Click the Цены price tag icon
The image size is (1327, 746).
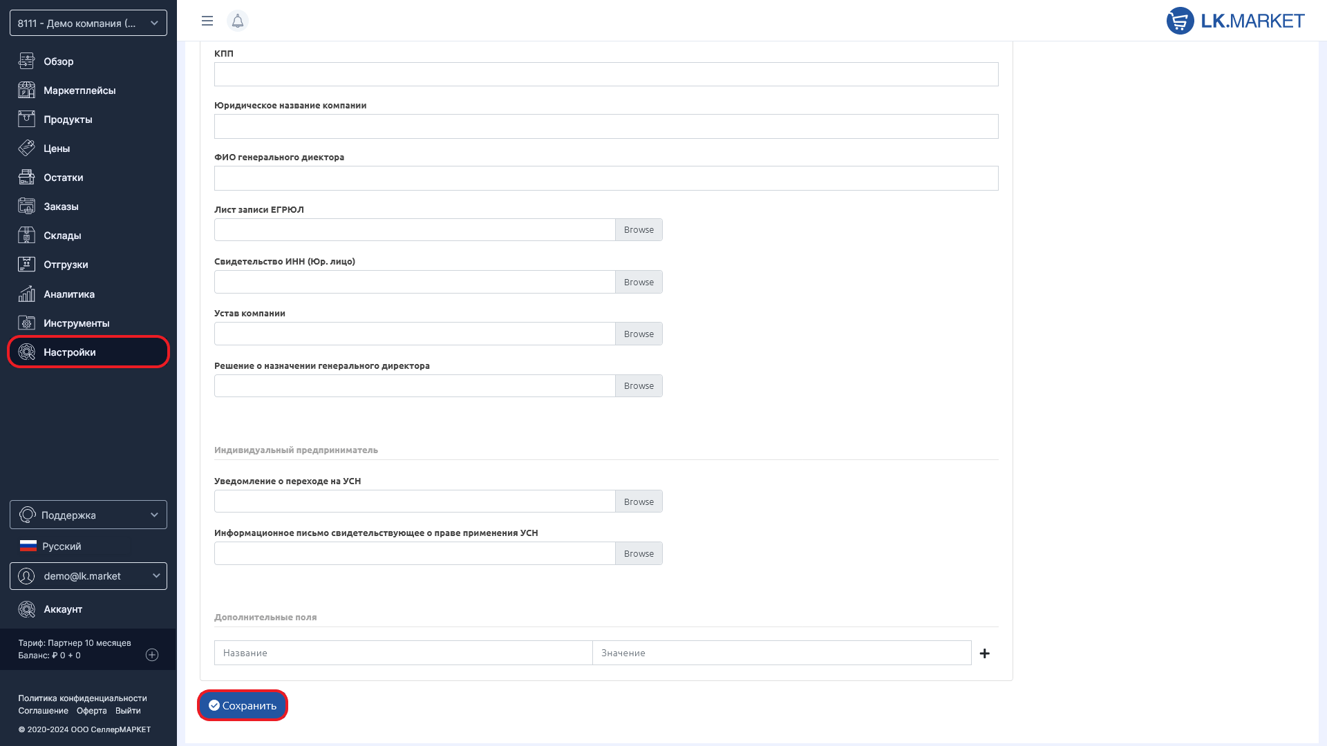pyautogui.click(x=26, y=149)
